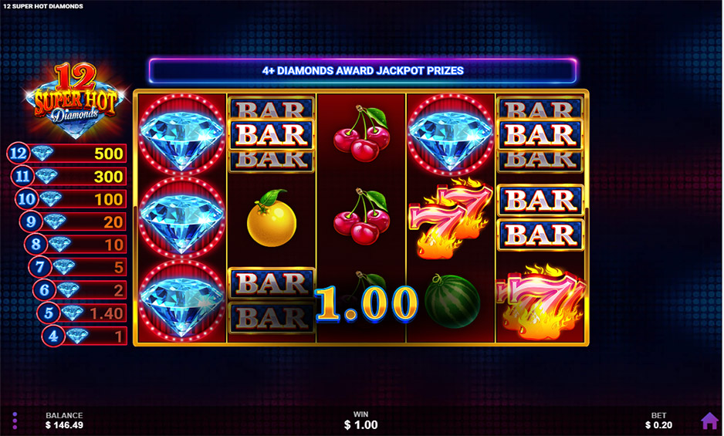Click the 5 diamonds 1.40 prize row
724x436 pixels.
point(82,313)
